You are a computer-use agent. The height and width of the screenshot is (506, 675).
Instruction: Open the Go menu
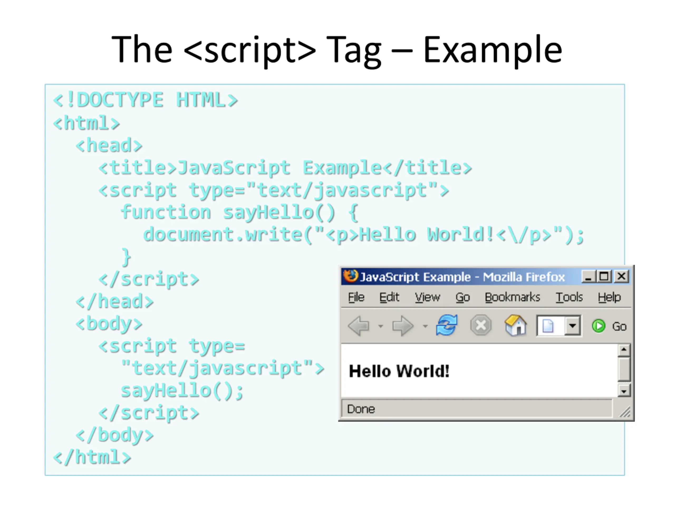pyautogui.click(x=463, y=297)
